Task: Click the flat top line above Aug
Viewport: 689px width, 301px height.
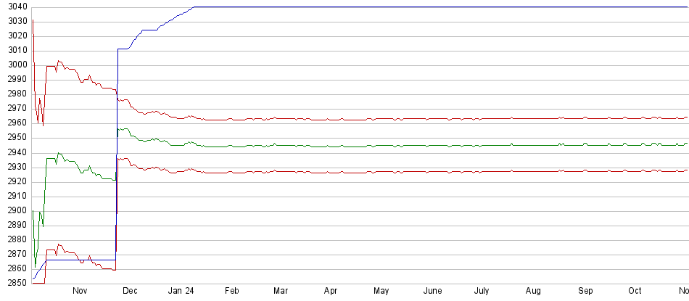Action: [533, 7]
